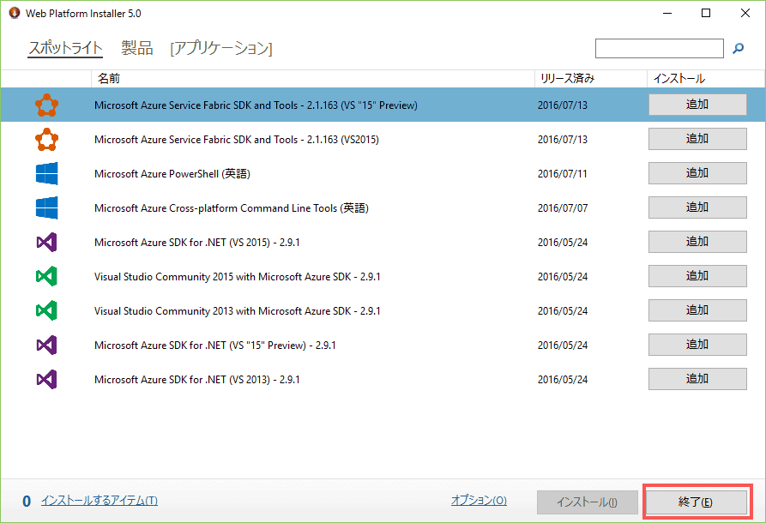The height and width of the screenshot is (523, 766).
Task: Add Visual Studio Community 2015 with Azure SDK
Action: (x=697, y=276)
